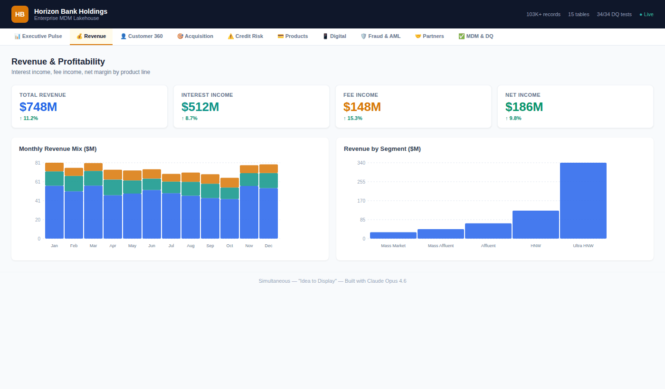665x389 pixels.
Task: Click the Ultra HNW segment bar
Action: 583,201
